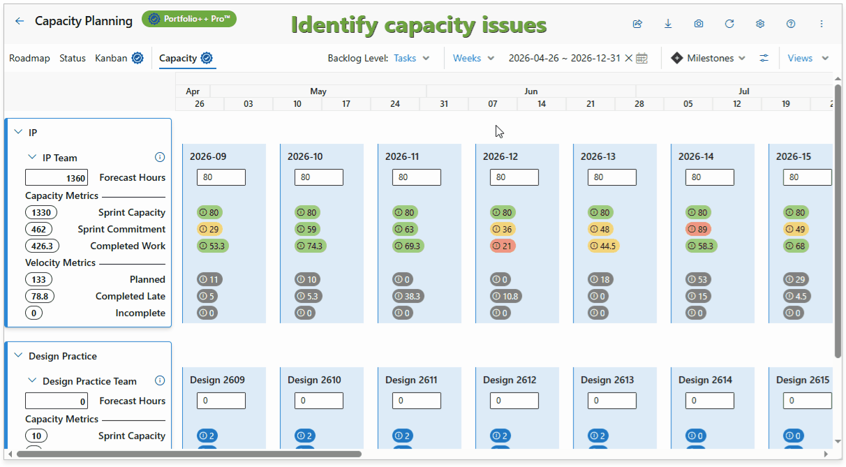The width and height of the screenshot is (846, 467).
Task: Click red commitment badge 89 in 2026-14
Action: click(x=698, y=229)
